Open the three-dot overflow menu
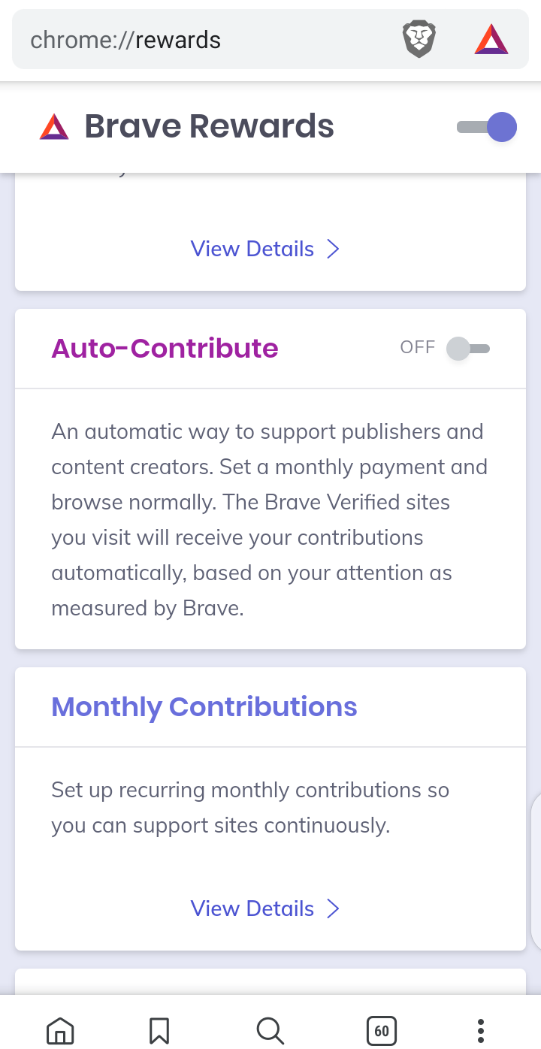 coord(481,1030)
